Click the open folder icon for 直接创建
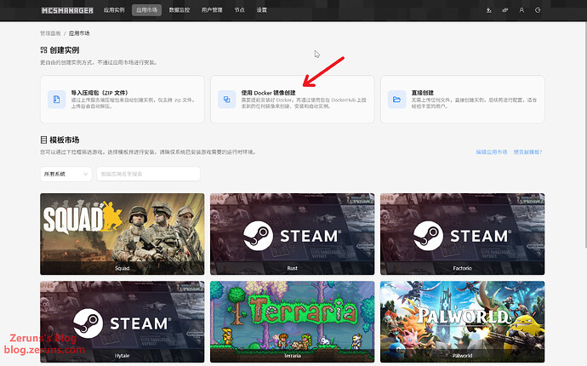This screenshot has width=587, height=366. pyautogui.click(x=396, y=100)
